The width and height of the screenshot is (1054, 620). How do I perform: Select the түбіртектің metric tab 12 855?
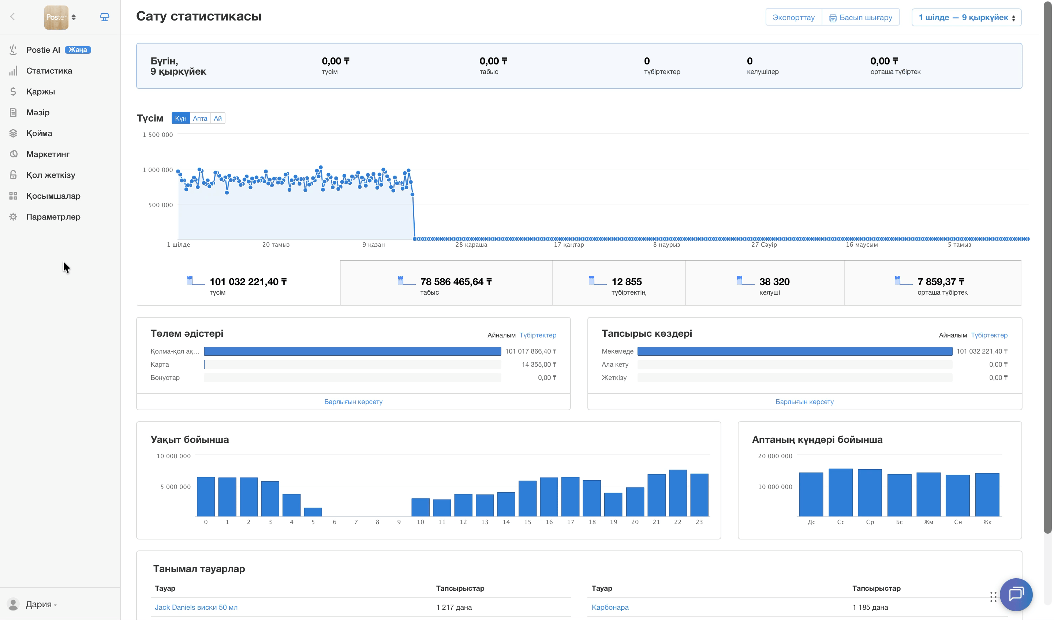[618, 283]
